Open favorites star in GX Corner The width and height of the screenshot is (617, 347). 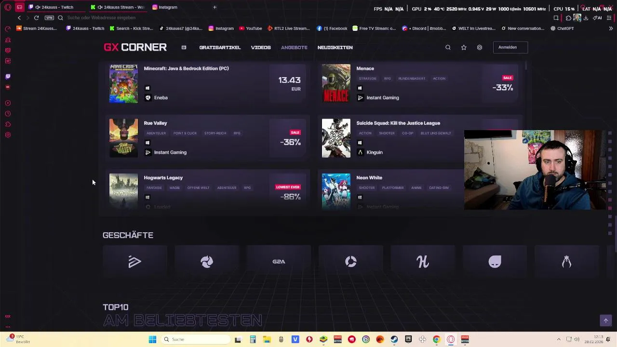point(464,47)
